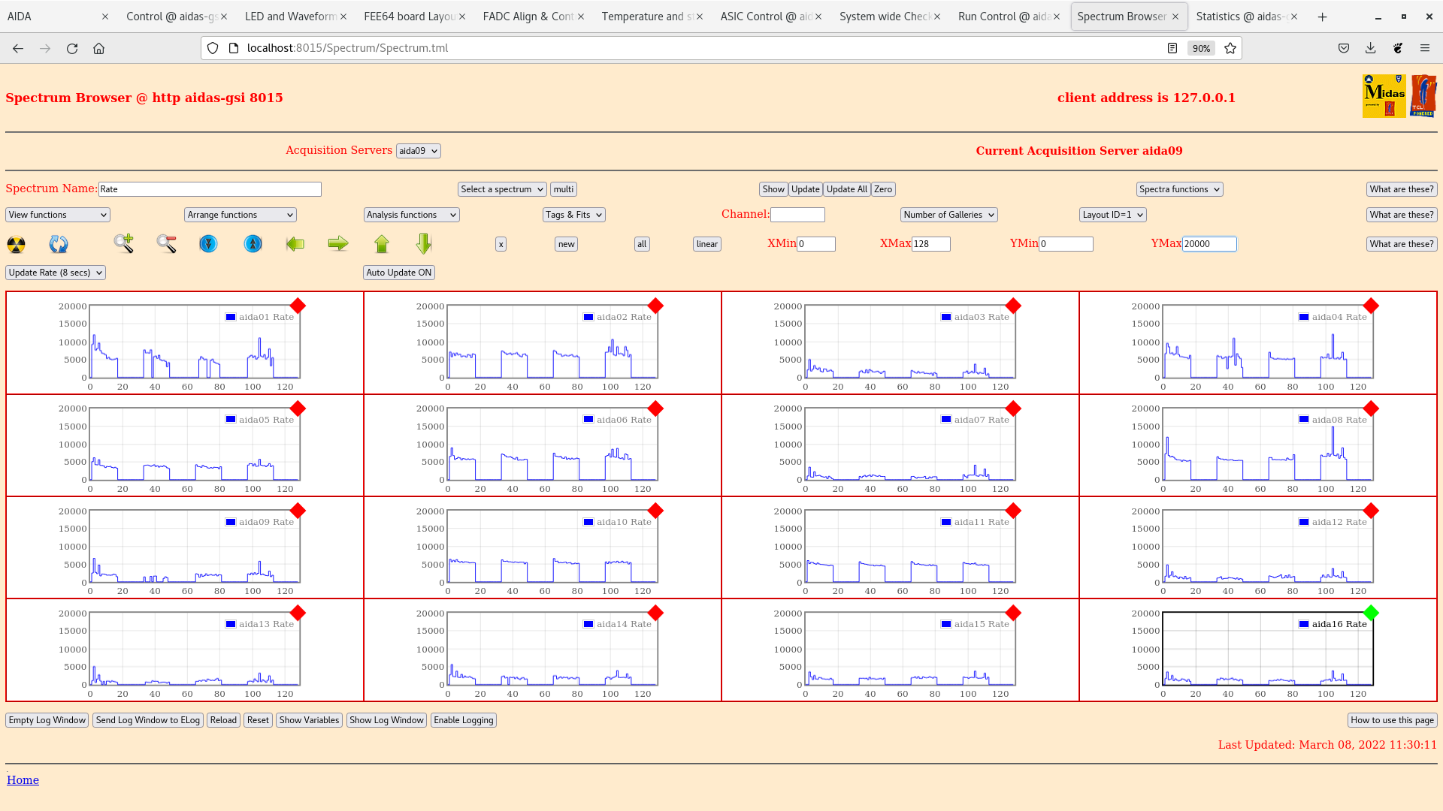Click the green diamond on the aida16 plot
Screen dimensions: 1443x811
tap(1371, 613)
